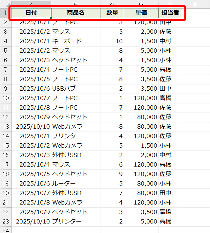The height and width of the screenshot is (233, 210).
Task: Click 小林 in row 6
Action: pyautogui.click(x=170, y=60)
